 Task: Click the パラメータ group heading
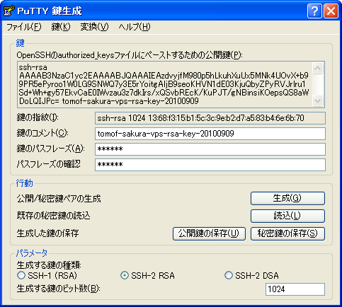coord(32,253)
